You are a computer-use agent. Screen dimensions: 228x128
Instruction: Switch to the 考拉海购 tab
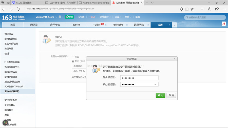[118, 25]
